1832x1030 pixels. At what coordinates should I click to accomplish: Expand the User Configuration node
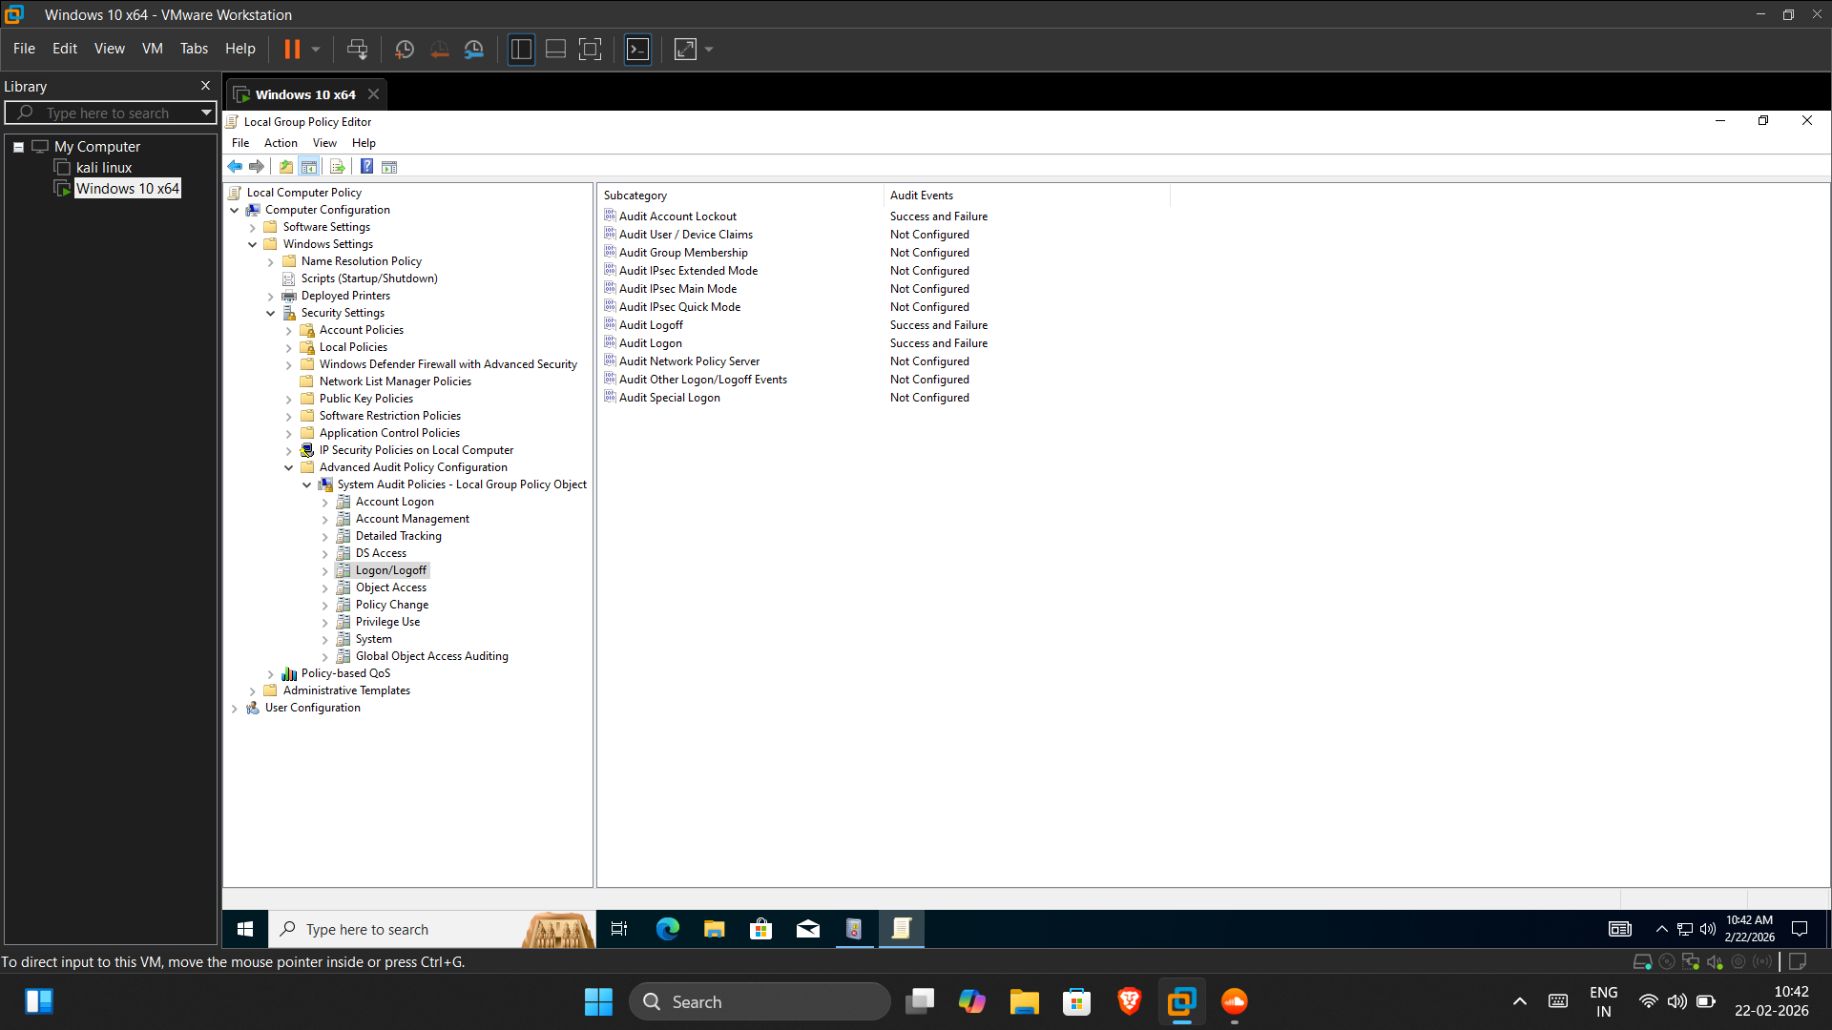tap(235, 708)
